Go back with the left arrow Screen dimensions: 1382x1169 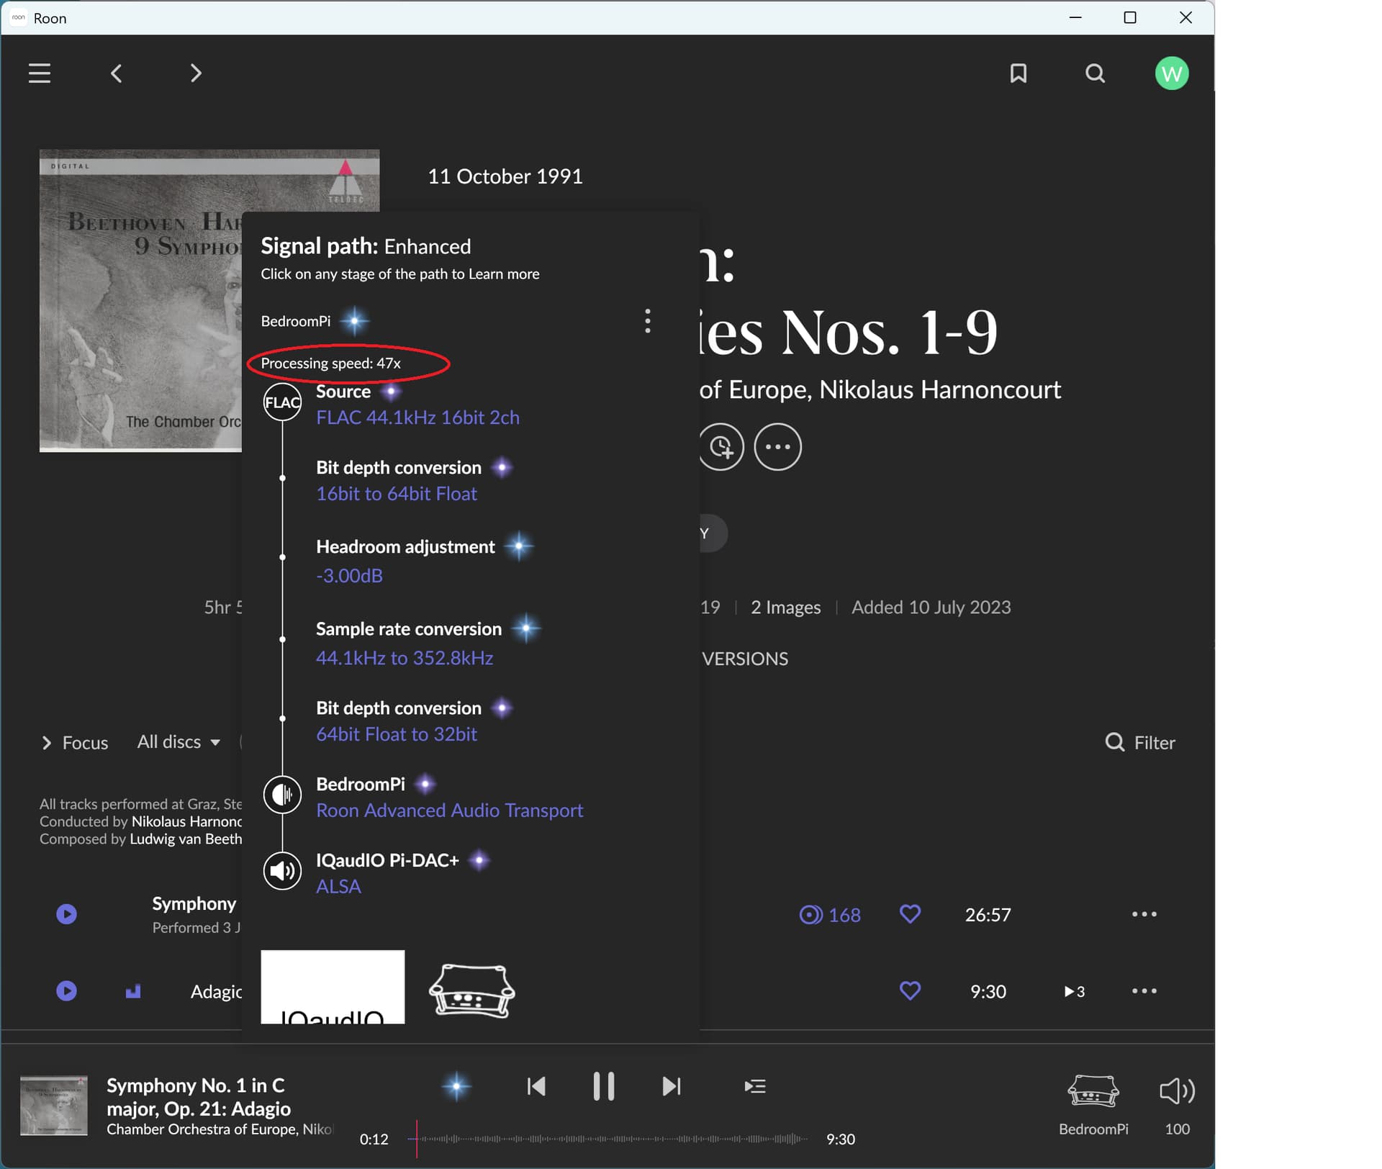[x=116, y=73]
